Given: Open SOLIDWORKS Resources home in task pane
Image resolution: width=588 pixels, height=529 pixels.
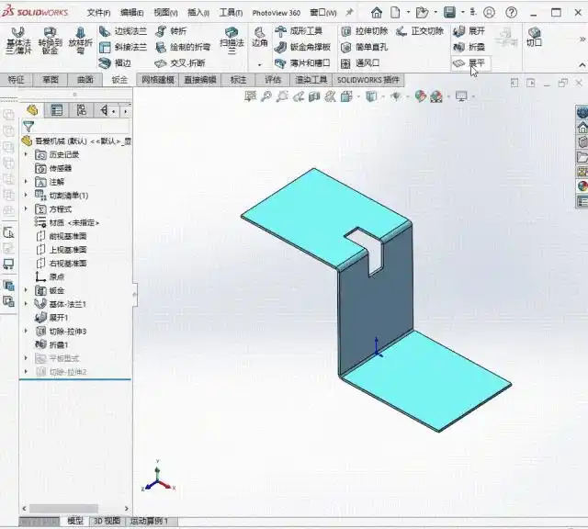Looking at the screenshot, I should pyautogui.click(x=582, y=128).
